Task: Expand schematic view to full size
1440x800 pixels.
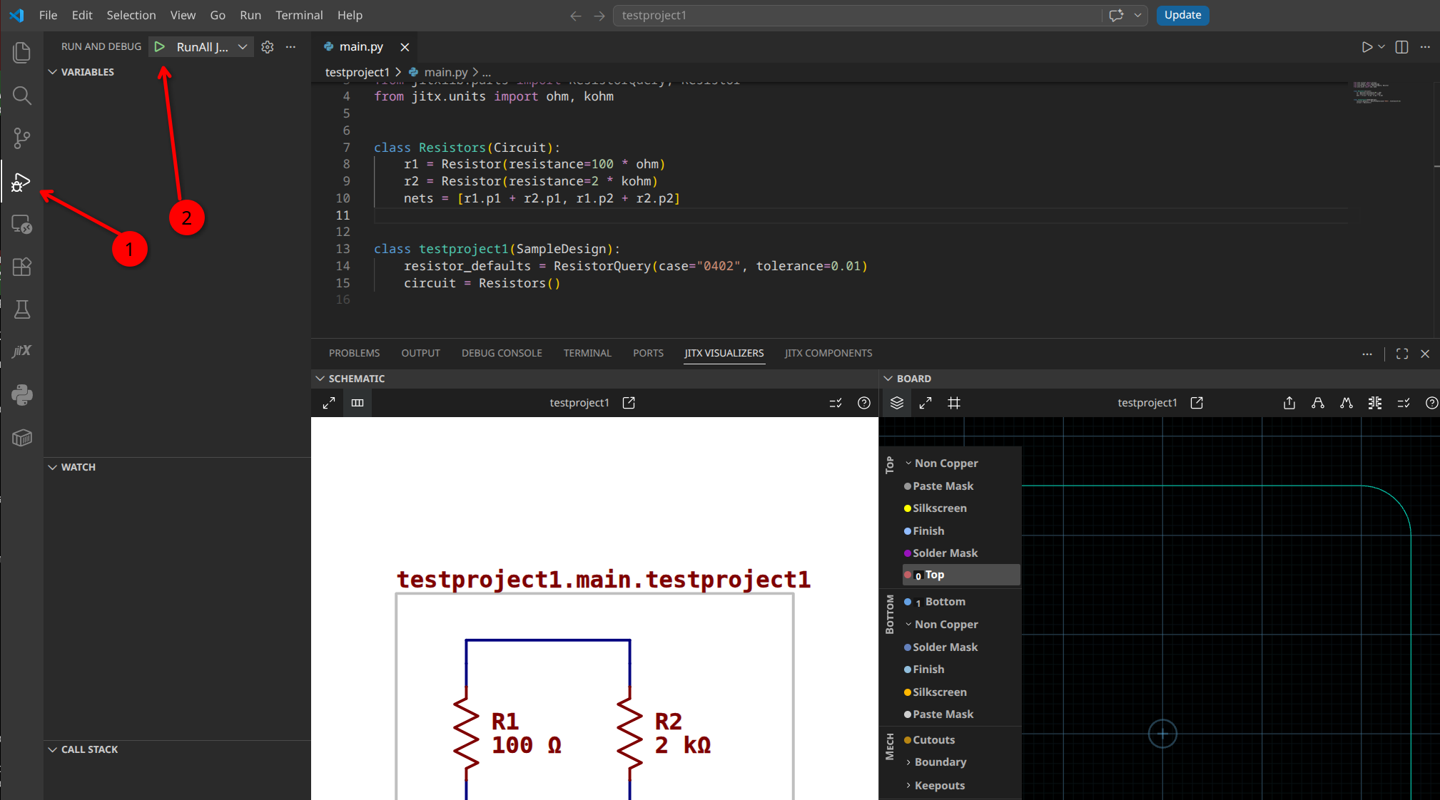Action: click(x=329, y=403)
